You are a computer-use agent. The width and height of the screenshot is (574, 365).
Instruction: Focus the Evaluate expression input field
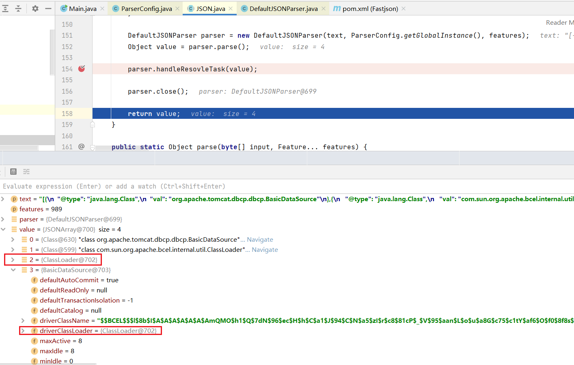click(x=287, y=186)
